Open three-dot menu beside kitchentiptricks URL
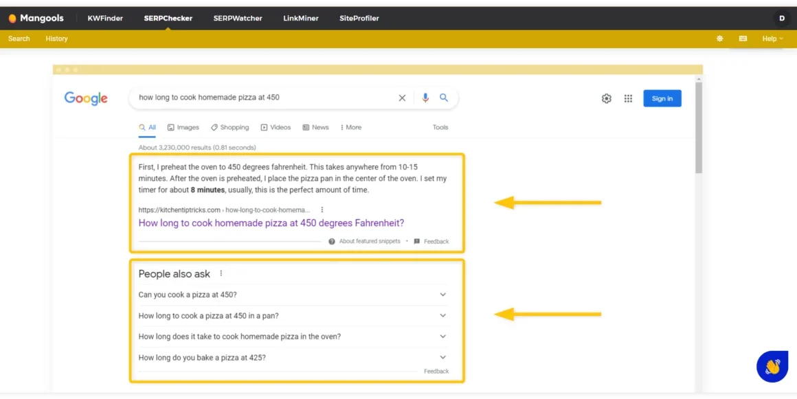 point(322,209)
